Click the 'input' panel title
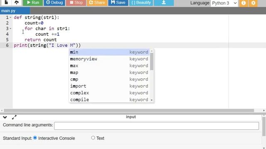Viewport: 266px width, 149px height. [x=131, y=117]
